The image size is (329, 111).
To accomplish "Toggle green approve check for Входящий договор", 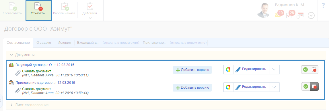I will click(305, 70).
